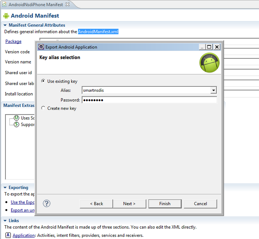
Task: Click the Manifest Extras section title
Action: pyautogui.click(x=19, y=105)
